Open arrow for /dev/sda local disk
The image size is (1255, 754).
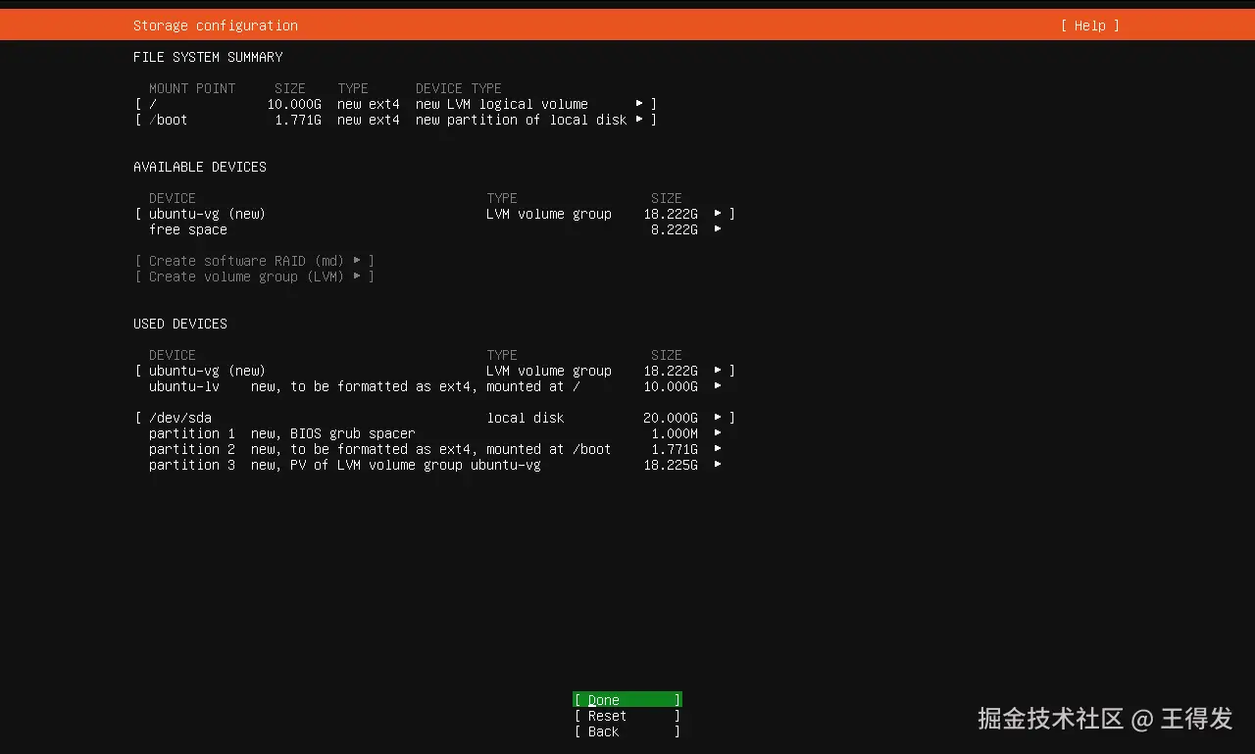coord(718,418)
